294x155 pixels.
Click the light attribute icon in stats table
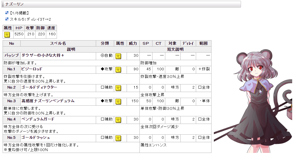click(x=7, y=35)
